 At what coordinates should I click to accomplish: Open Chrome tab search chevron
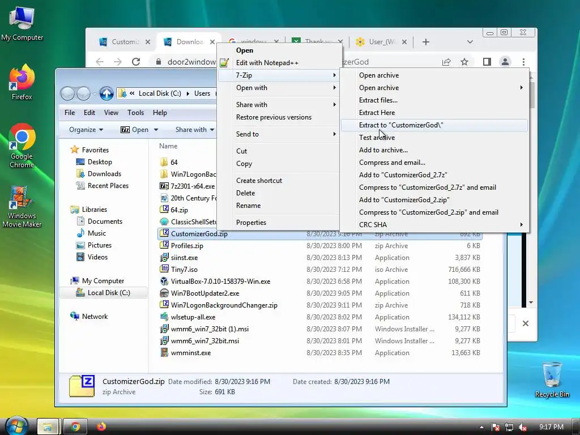[470, 42]
